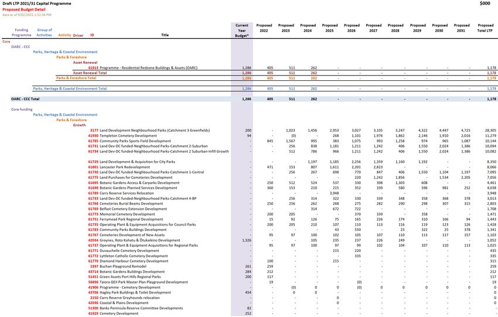The image size is (498, 317).
Task: Select the "11,279" total for Templeton Cemetery
Action: click(490, 135)
